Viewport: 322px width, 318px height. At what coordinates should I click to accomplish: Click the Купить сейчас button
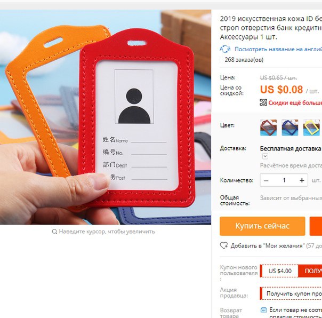262,226
